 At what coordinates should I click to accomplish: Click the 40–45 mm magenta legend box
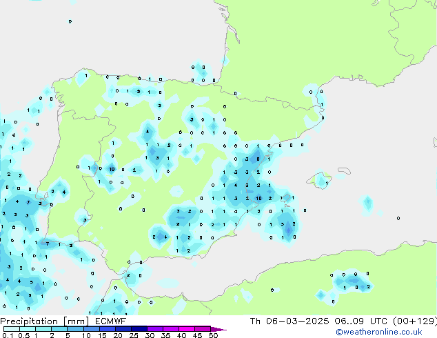pyautogui.click(x=187, y=329)
